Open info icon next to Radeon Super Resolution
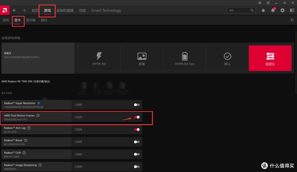297x172 pixels. click(x=39, y=103)
